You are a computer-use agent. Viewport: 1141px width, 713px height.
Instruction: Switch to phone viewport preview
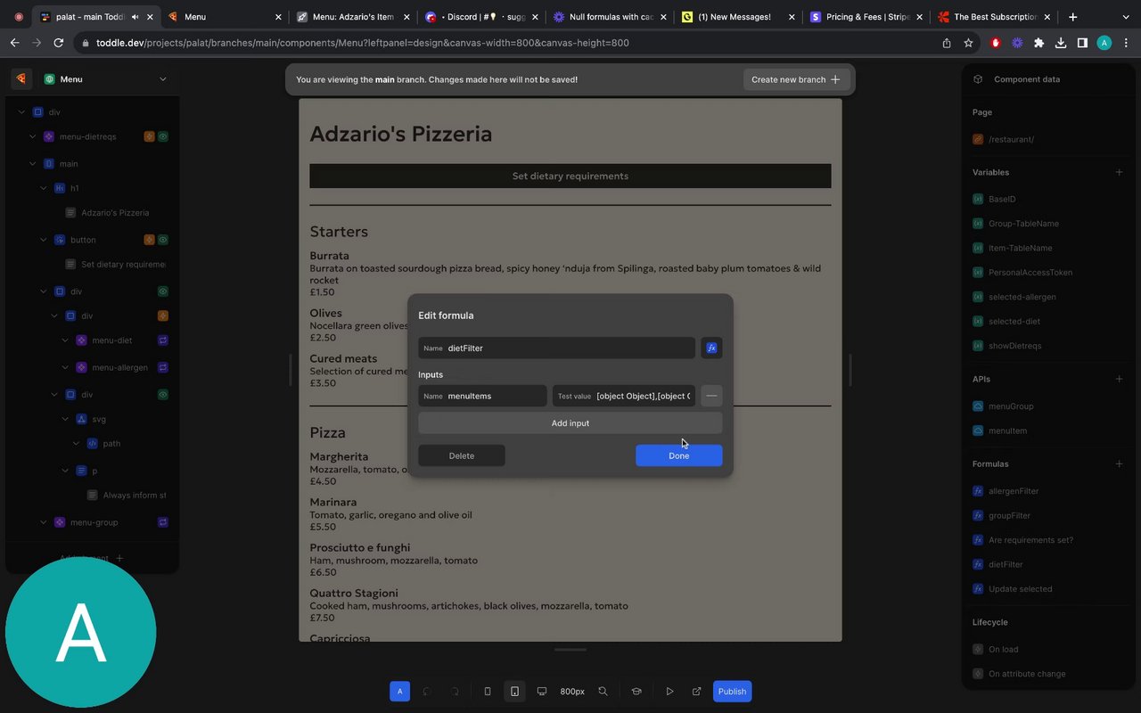pyautogui.click(x=487, y=692)
